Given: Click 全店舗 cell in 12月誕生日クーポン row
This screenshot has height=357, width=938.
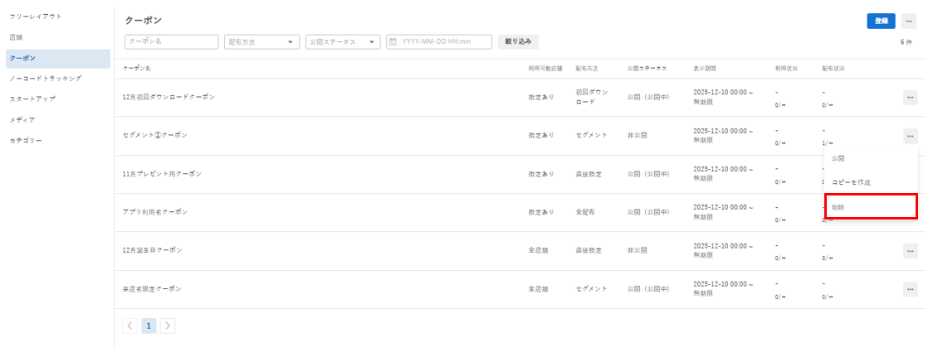Looking at the screenshot, I should pyautogui.click(x=539, y=250).
